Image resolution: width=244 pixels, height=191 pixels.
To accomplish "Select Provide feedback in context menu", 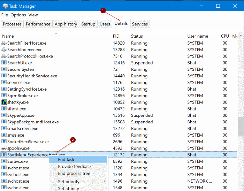I will tap(78, 167).
